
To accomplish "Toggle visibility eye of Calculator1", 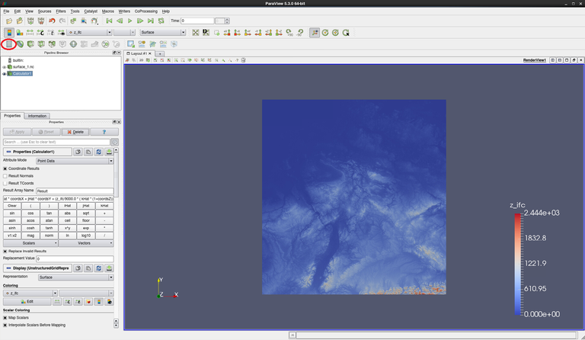I will 4,74.
